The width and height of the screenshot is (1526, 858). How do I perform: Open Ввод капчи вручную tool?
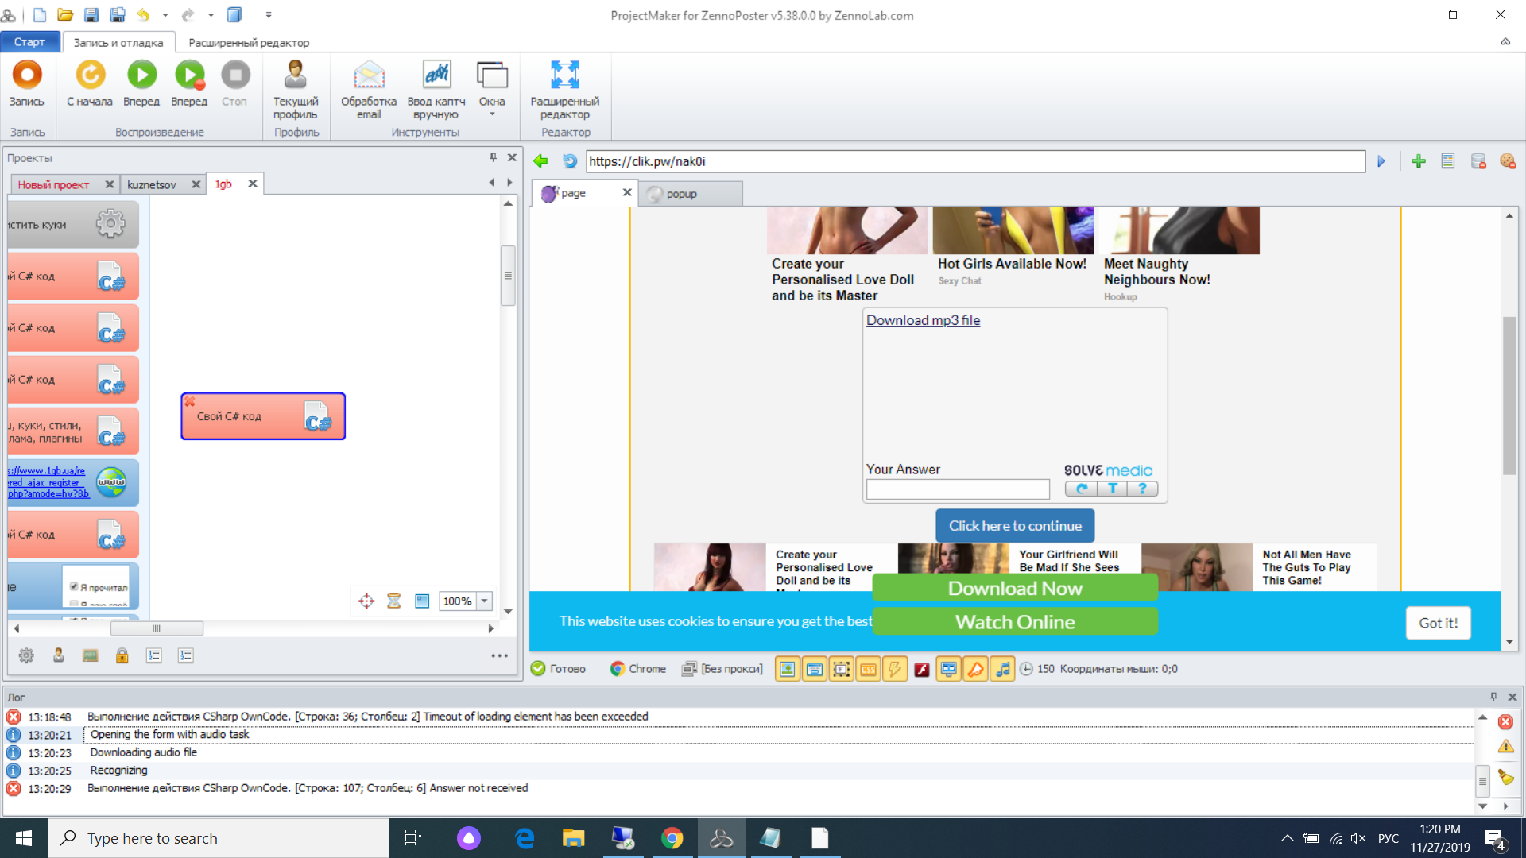click(x=436, y=75)
